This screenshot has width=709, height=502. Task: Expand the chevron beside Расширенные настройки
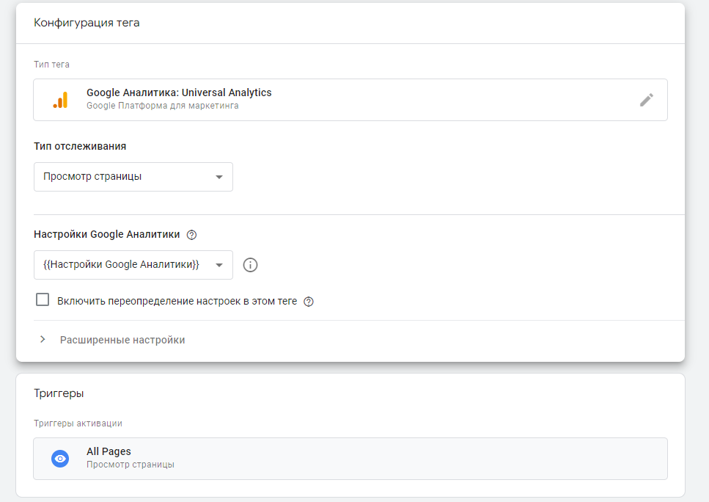pos(43,340)
